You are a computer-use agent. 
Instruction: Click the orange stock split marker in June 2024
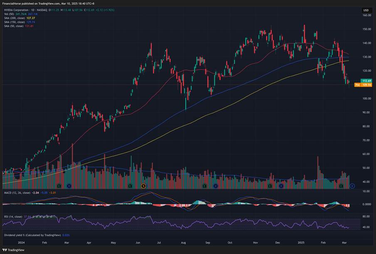pos(143,186)
